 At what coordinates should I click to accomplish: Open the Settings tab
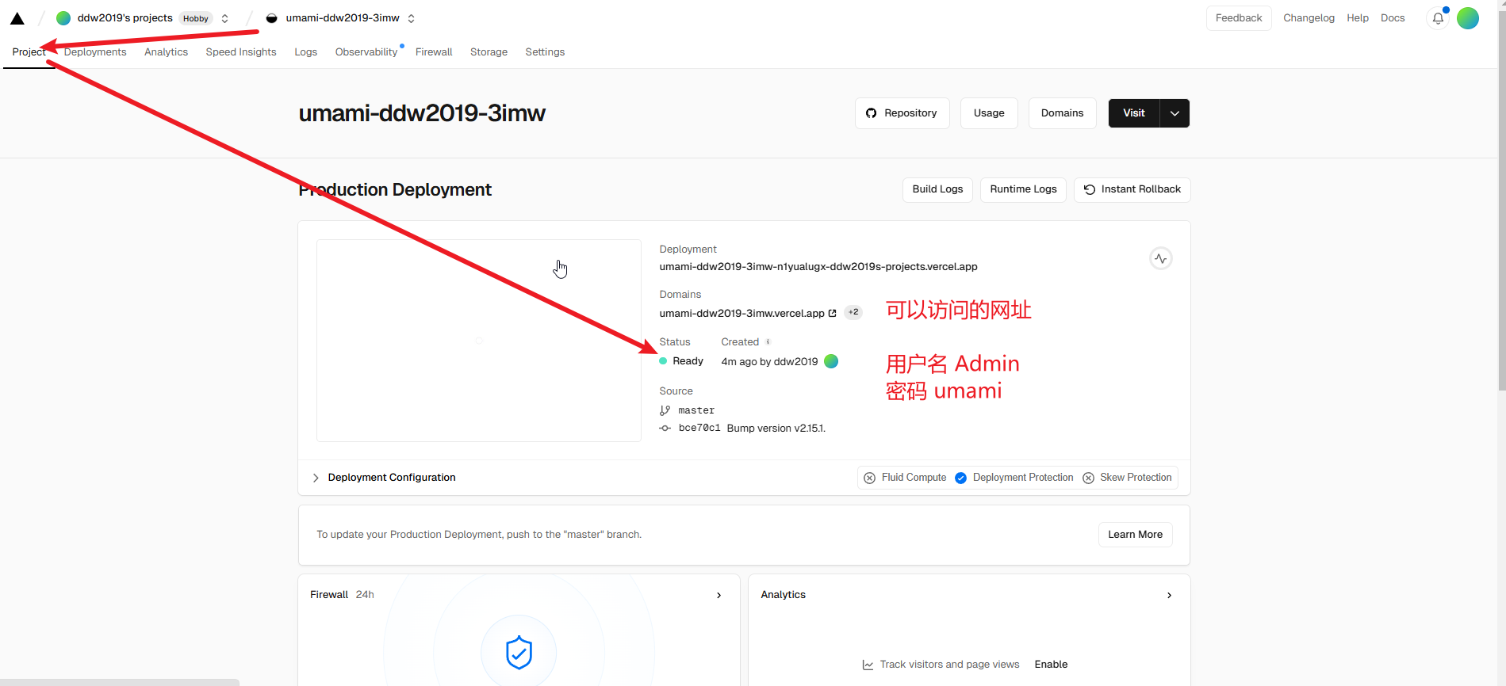click(545, 52)
